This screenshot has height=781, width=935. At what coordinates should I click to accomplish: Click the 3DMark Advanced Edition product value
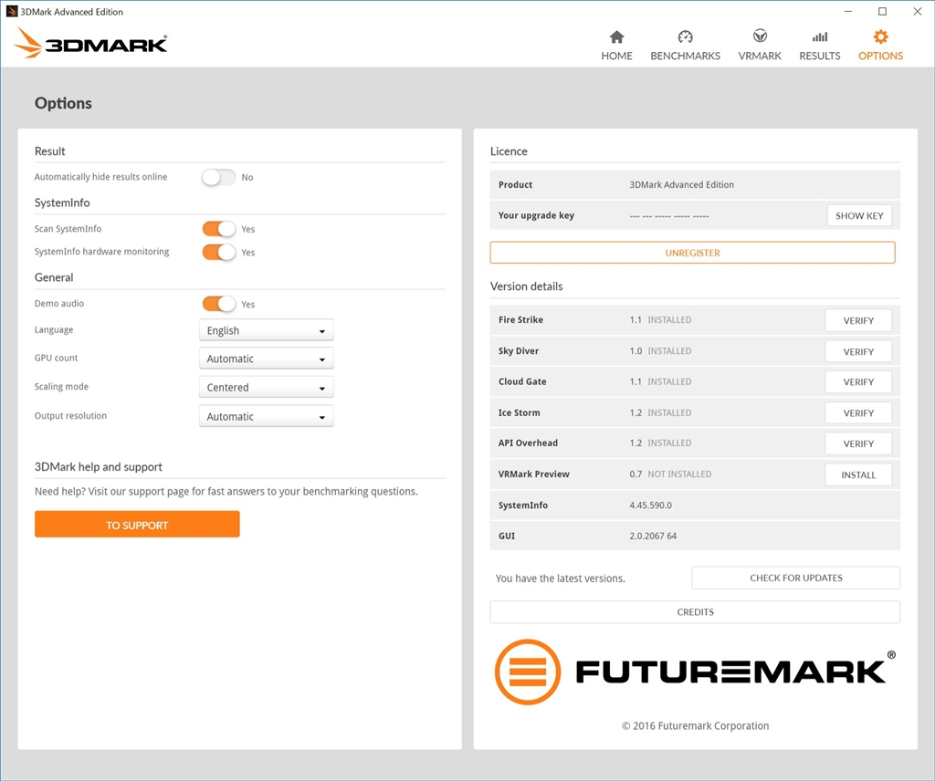(681, 184)
